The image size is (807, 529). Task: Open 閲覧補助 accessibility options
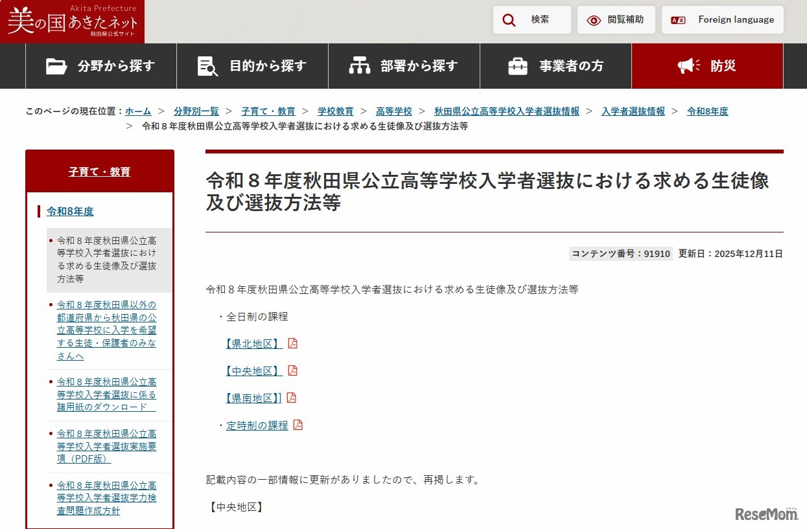tap(616, 20)
